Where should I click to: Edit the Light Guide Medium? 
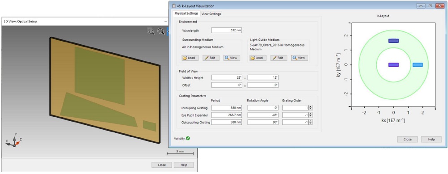tap(279, 58)
